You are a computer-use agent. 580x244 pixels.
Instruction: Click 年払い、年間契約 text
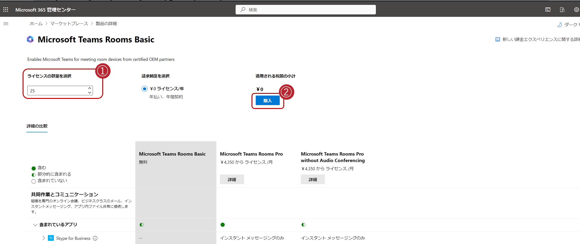click(x=166, y=97)
